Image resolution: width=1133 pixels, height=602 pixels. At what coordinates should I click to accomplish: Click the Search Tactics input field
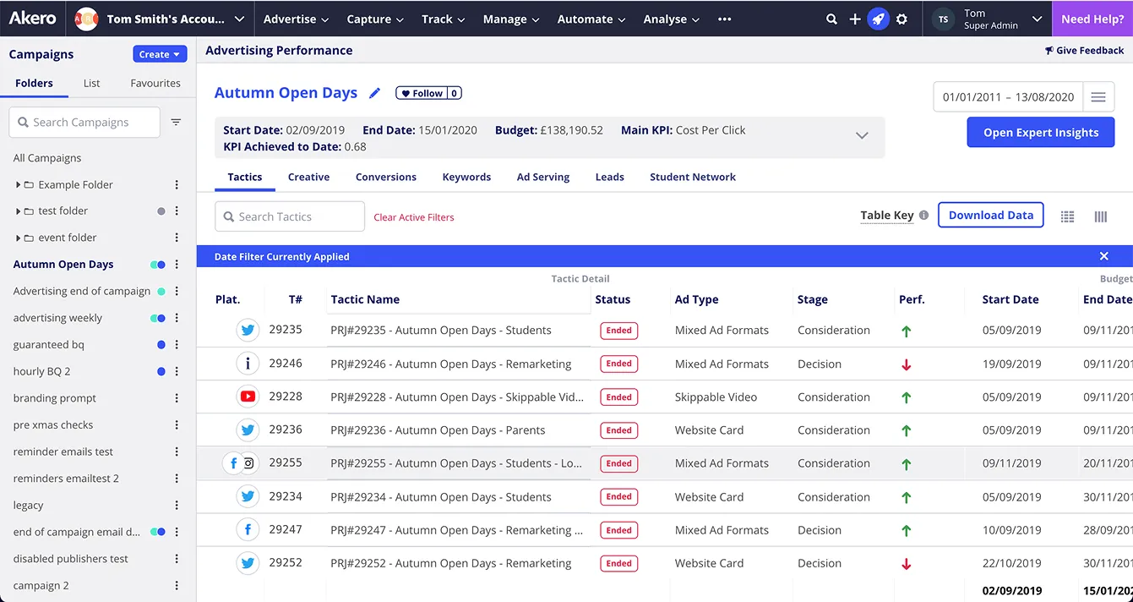pyautogui.click(x=290, y=216)
